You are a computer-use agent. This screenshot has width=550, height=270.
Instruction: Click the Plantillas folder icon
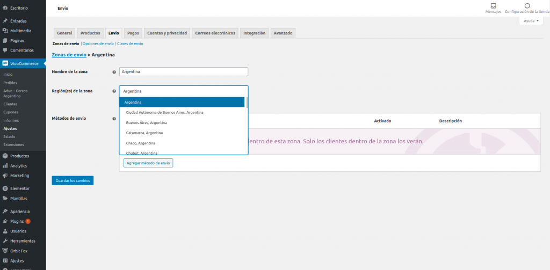coord(5,198)
